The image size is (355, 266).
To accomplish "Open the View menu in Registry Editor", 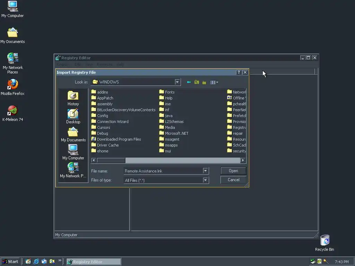I will [x=89, y=65].
